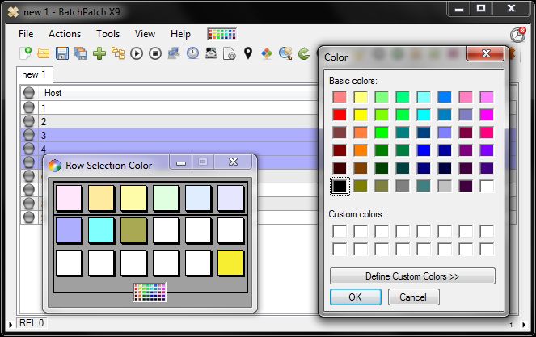Viewport: 536px width, 337px height.
Task: Click the green refresh arrow icon
Action: [x=303, y=53]
